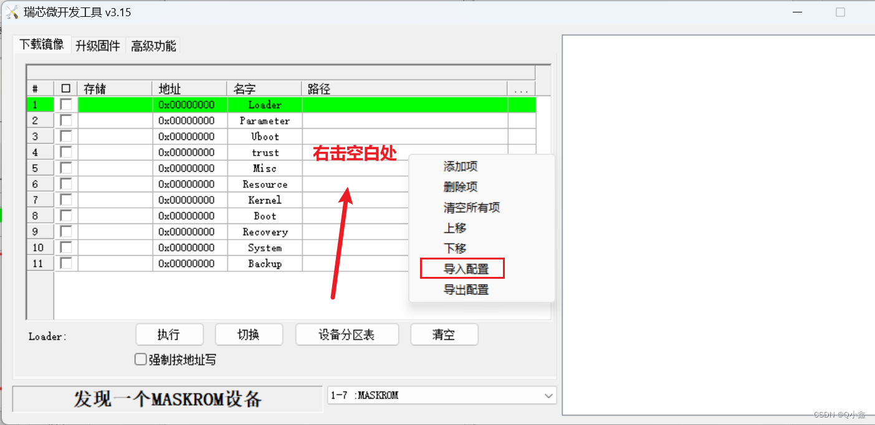875x425 pixels.
Task: Click the storage cell of the Boot row
Action: tap(115, 215)
